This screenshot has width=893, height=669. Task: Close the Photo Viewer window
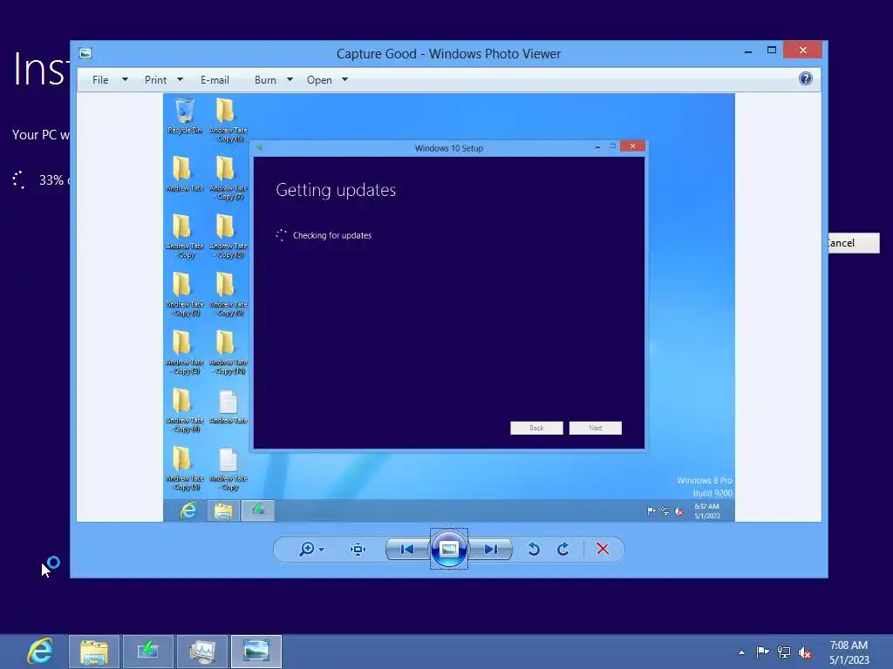(x=803, y=50)
